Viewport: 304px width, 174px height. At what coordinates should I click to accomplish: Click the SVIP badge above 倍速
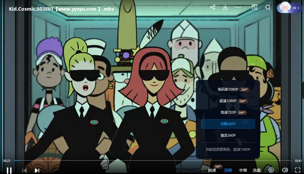(218, 167)
